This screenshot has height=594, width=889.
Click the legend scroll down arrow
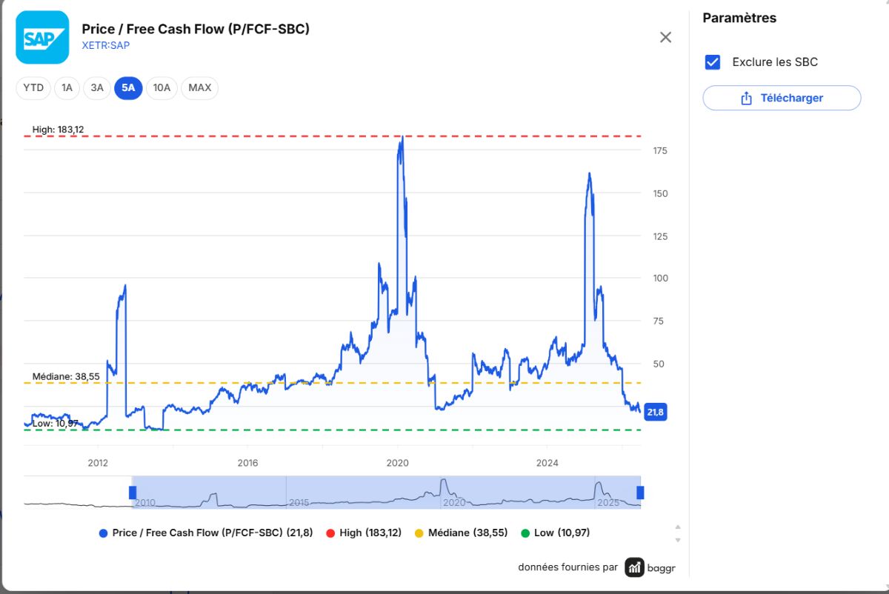tap(677, 540)
